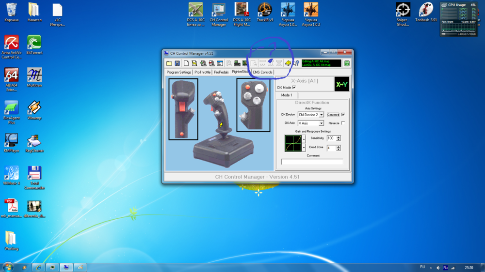The image size is (485, 272).
Task: Click the green download button at toolbar right
Action: 347,63
